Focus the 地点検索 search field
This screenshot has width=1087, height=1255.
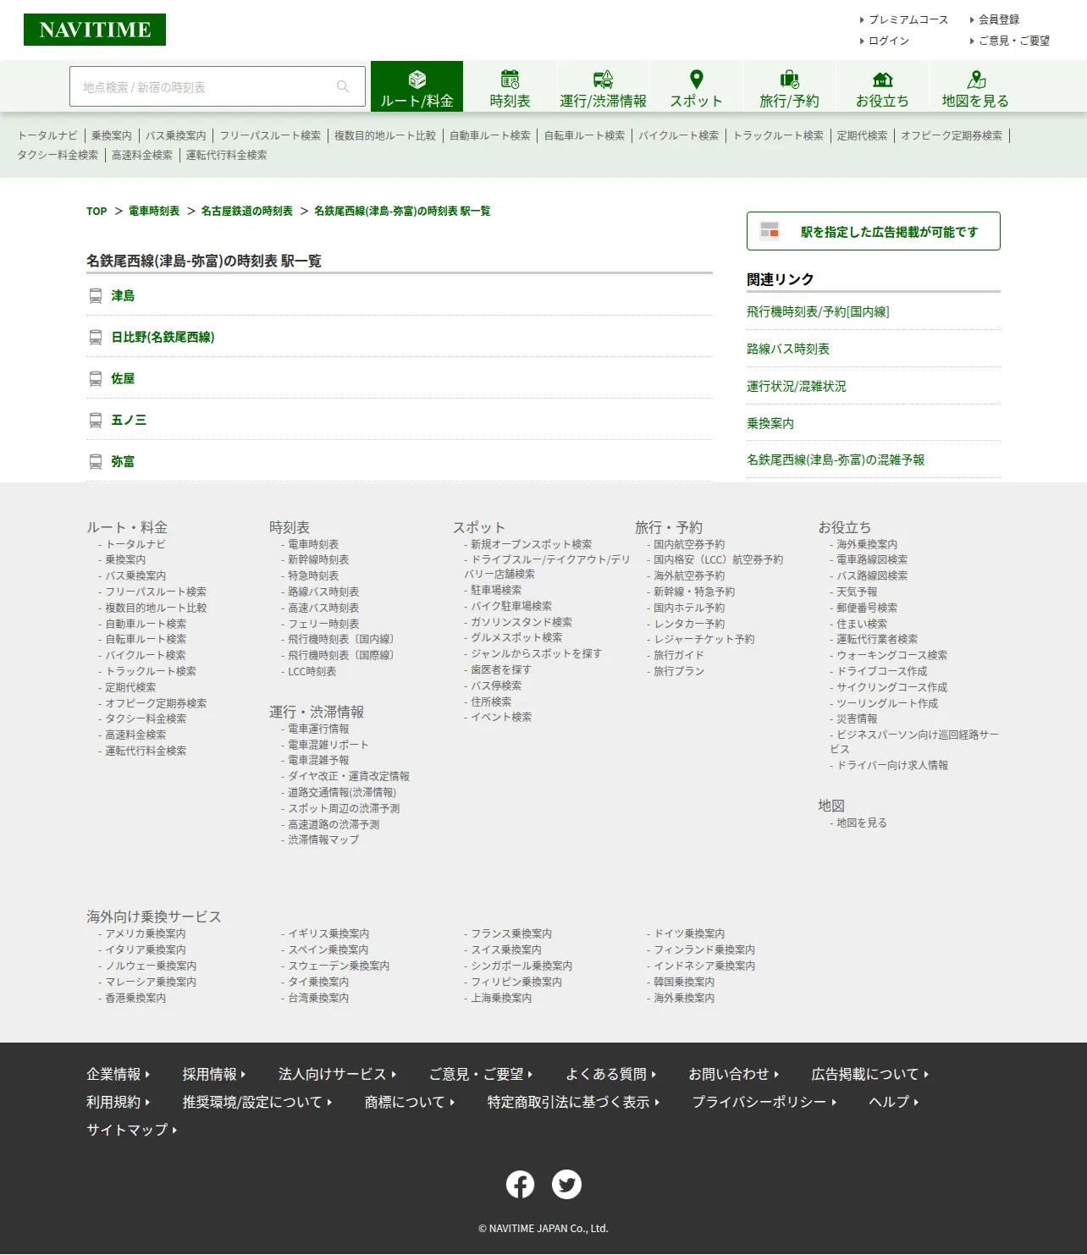[x=218, y=86]
